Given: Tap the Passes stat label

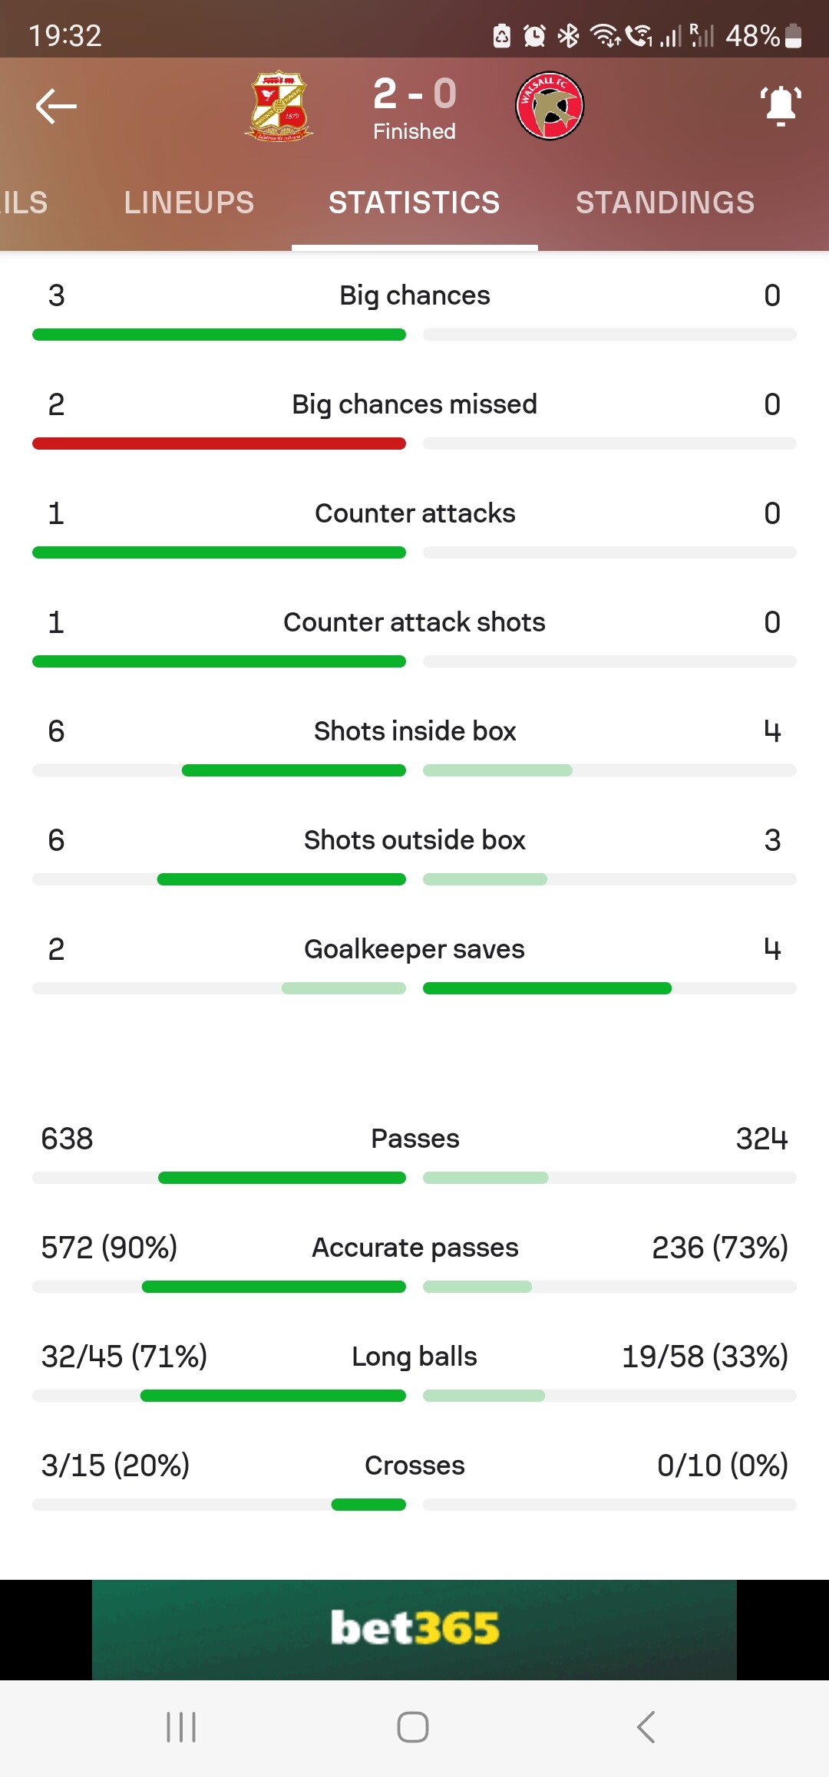Looking at the screenshot, I should 414,1139.
